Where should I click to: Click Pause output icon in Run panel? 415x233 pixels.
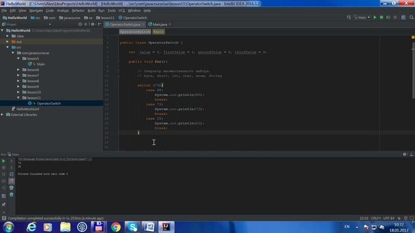[4, 174]
